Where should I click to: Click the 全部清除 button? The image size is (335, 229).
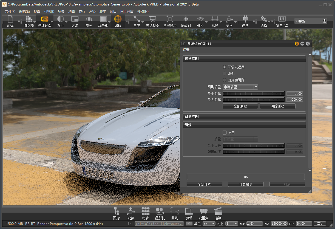tap(240, 106)
